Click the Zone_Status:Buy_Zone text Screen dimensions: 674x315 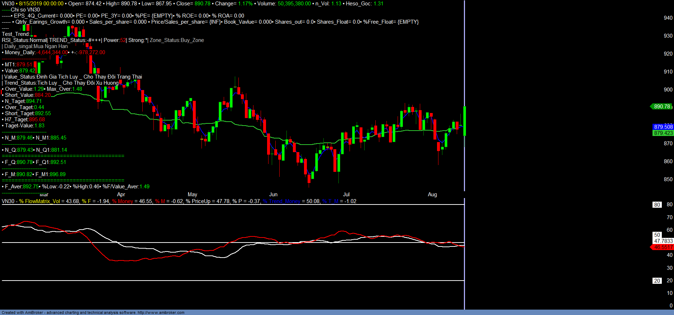177,40
